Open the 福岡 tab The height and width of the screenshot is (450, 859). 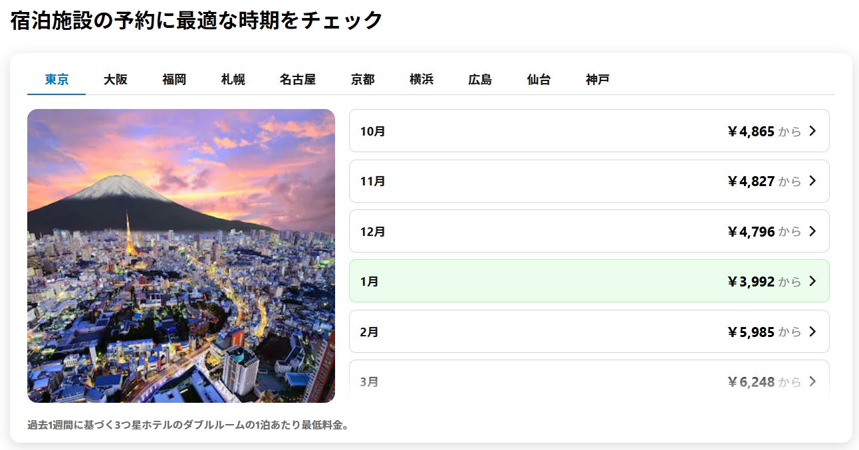click(174, 80)
